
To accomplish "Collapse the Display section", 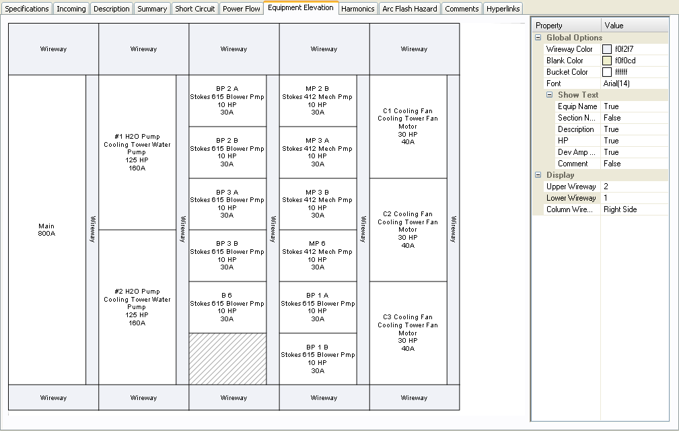I will tap(538, 175).
